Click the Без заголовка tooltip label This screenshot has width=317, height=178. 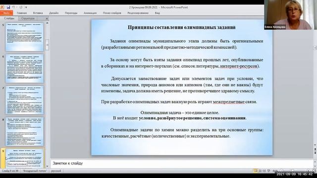point(17,164)
